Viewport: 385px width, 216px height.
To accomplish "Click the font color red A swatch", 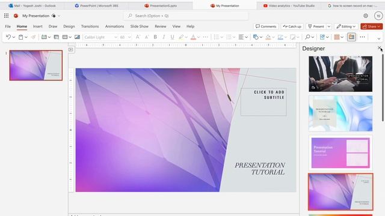I will tap(193, 37).
